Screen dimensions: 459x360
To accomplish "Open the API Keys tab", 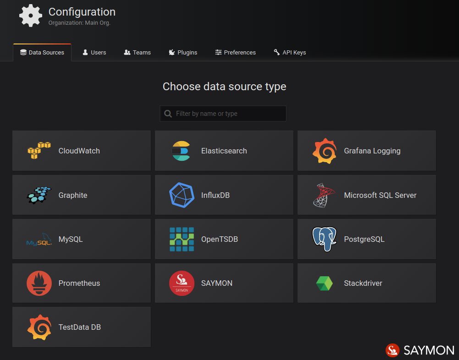I will click(290, 52).
